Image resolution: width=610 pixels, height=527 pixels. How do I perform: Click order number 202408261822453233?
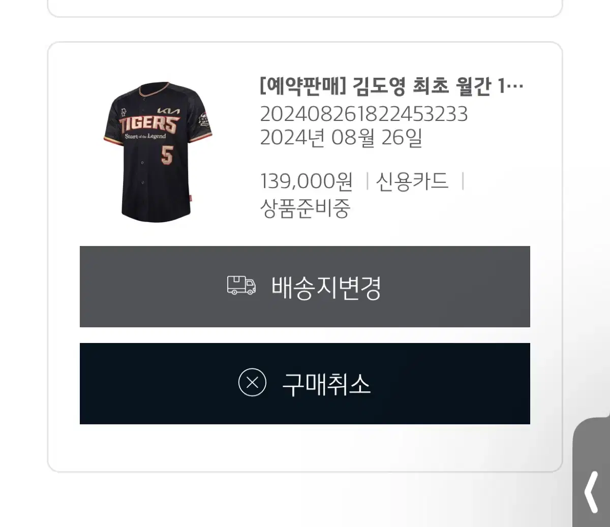(x=363, y=114)
